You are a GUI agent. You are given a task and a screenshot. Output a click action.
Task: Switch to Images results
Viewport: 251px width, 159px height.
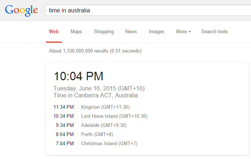click(x=156, y=32)
